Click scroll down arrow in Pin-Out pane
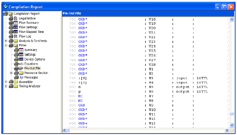Image resolution: width=237 pixels, height=135 pixels. tap(232, 125)
